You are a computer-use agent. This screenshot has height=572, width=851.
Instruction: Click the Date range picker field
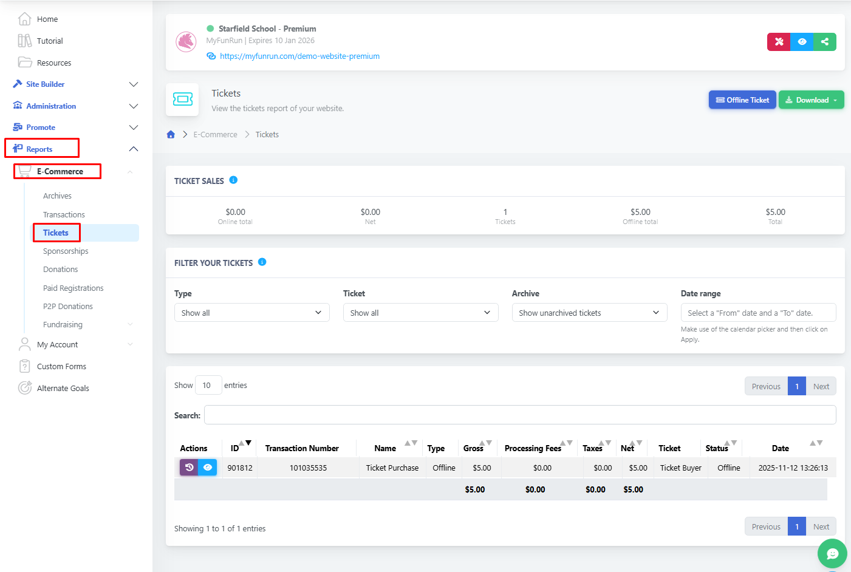(757, 313)
